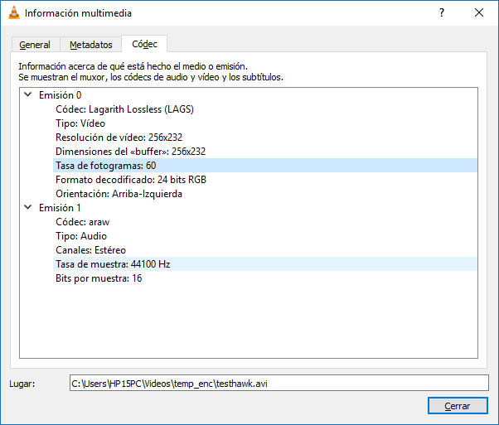Collapse the Emisión 0 tree node
The image size is (499, 425).
click(x=28, y=94)
